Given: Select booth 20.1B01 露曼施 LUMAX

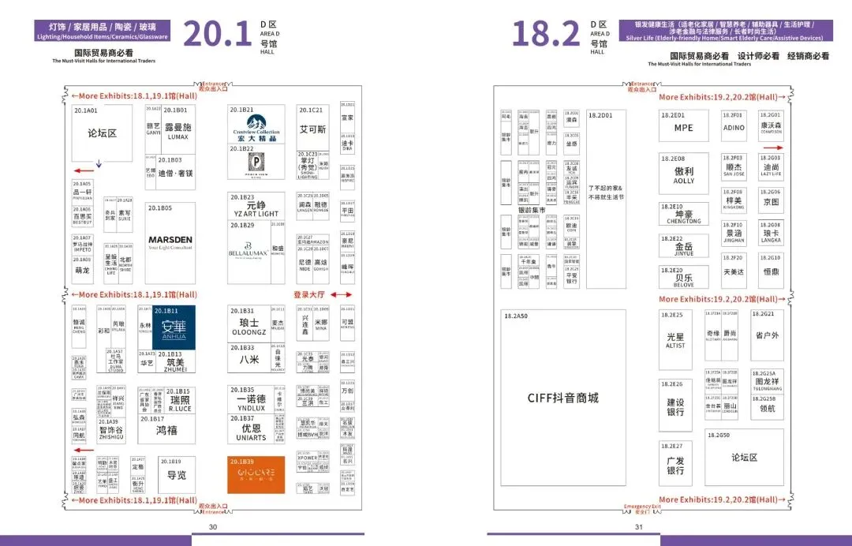Looking at the screenshot, I should tap(178, 129).
